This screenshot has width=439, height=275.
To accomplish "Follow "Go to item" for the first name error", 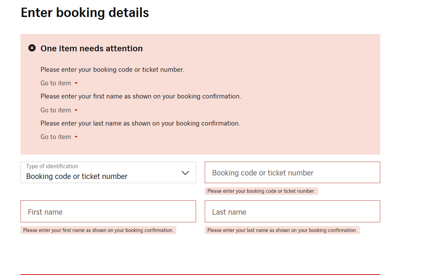I will (x=56, y=110).
